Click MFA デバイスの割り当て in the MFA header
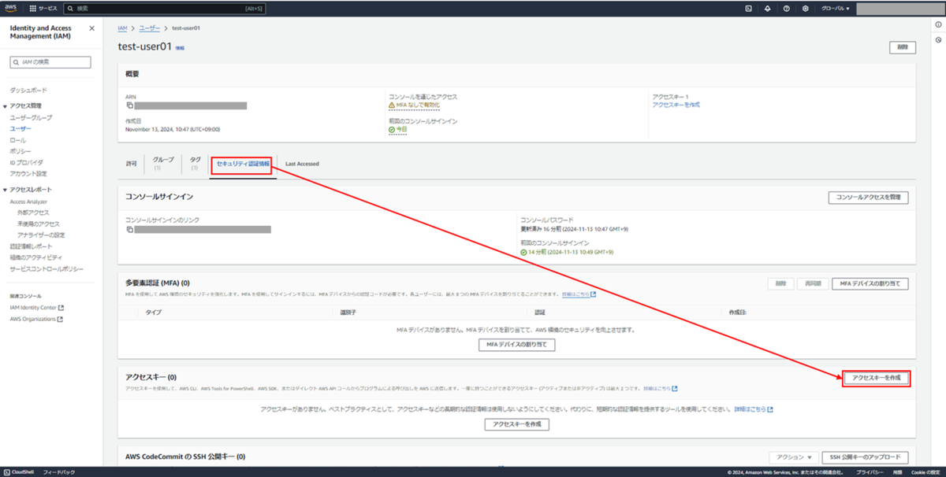This screenshot has width=946, height=477. (x=870, y=283)
